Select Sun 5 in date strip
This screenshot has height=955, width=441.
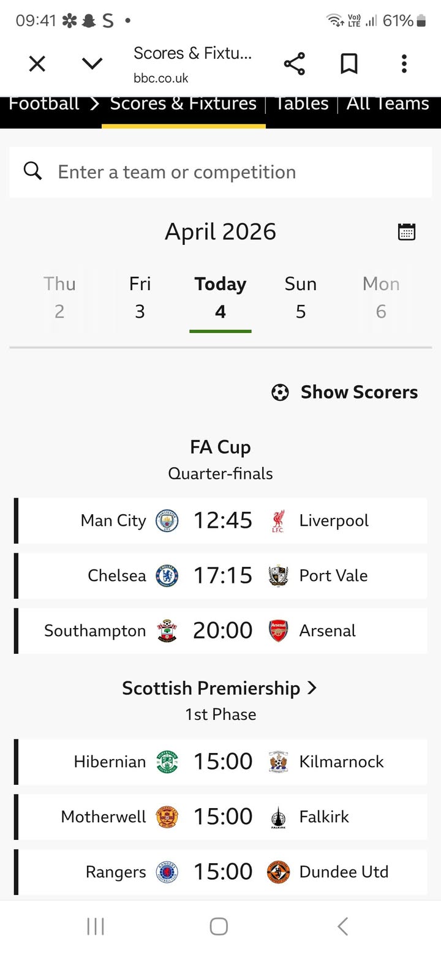coord(301,298)
